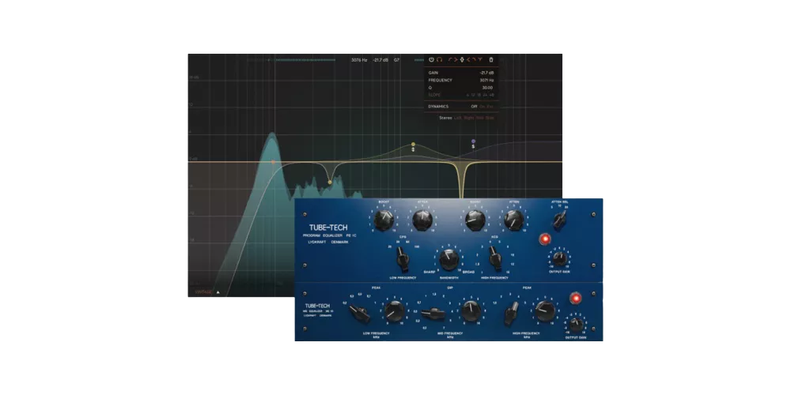Click the Mid Frequency Dip gain knob

[471, 311]
